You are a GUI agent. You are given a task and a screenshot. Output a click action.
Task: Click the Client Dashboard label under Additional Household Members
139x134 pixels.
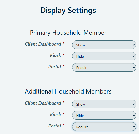coord(43,103)
